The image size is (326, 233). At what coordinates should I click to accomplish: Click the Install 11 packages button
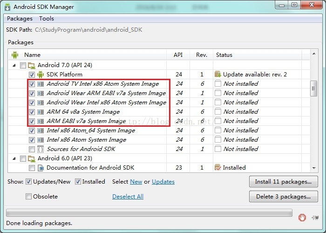pos(283,182)
